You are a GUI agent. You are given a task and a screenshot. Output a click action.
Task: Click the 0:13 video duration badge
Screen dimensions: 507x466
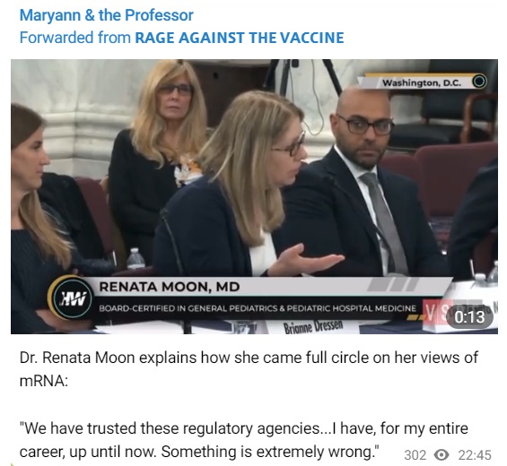point(469,317)
